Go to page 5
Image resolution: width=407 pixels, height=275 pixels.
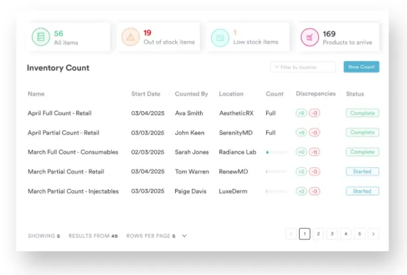click(359, 234)
